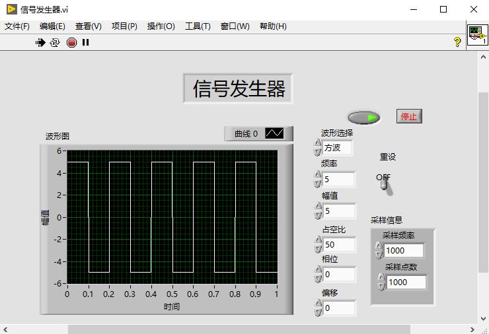Increase 采样频率 with up arrow

379,246
